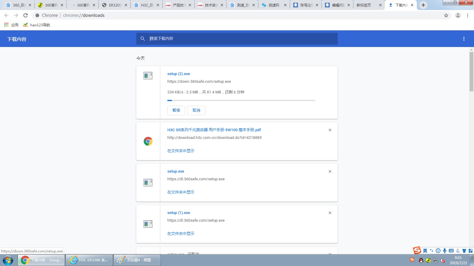This screenshot has height=266, width=474.
Task: Open the H3C GR系列千兆路由器 PDF link
Action: 214,130
